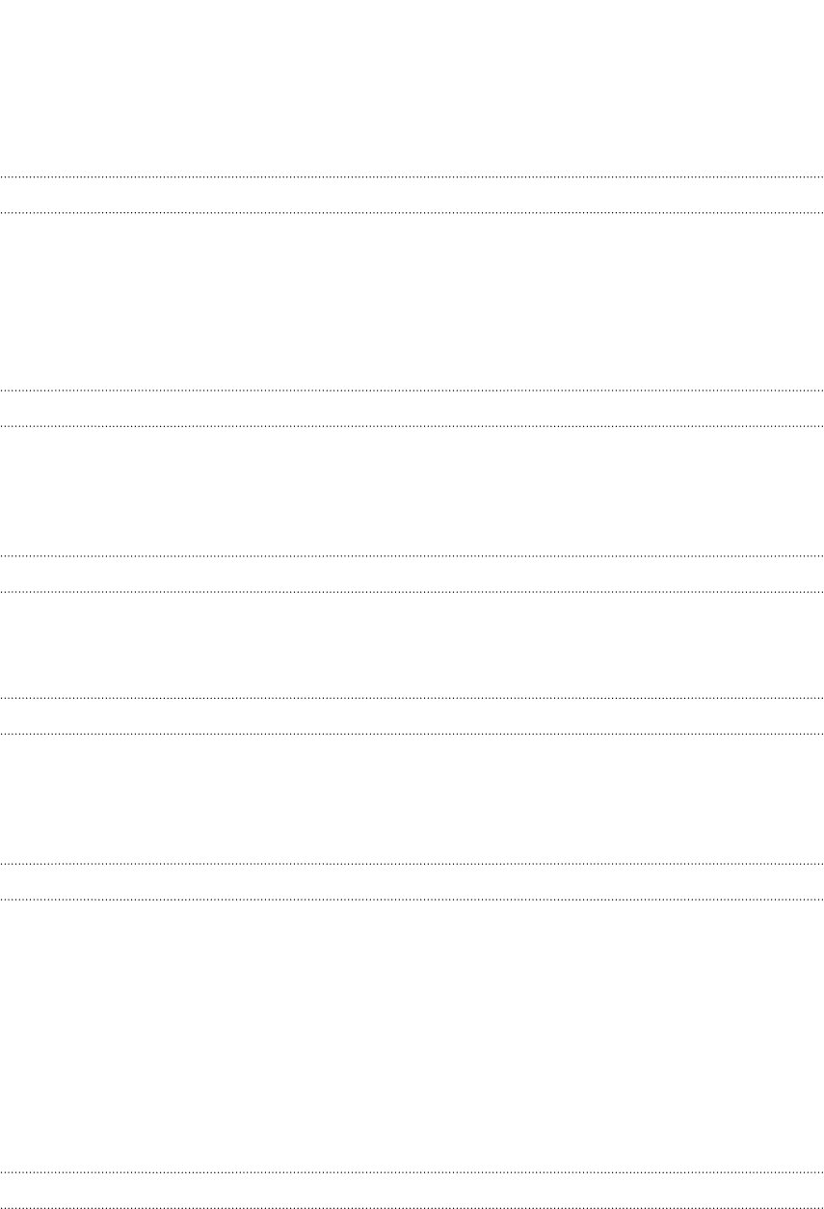Click blank space between first and second line pairs
The width and height of the screenshot is (824, 1209).
pyautogui.click(x=412, y=302)
